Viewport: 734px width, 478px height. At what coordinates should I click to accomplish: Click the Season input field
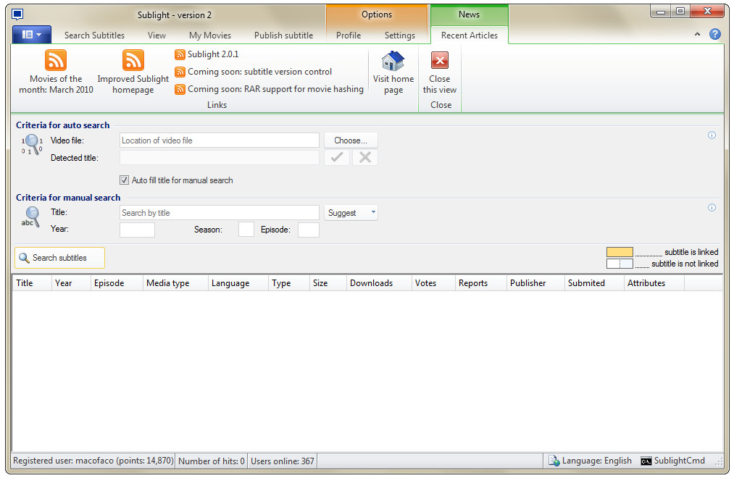pyautogui.click(x=246, y=230)
